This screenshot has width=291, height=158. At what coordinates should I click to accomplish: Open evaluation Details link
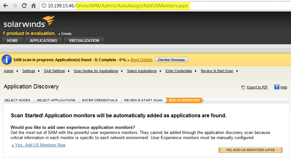(x=66, y=34)
